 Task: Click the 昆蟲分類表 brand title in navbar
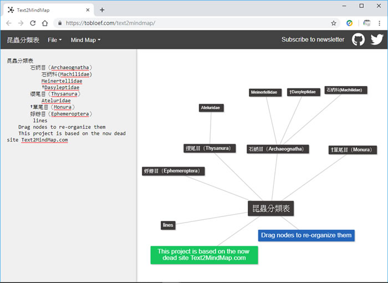(23, 40)
